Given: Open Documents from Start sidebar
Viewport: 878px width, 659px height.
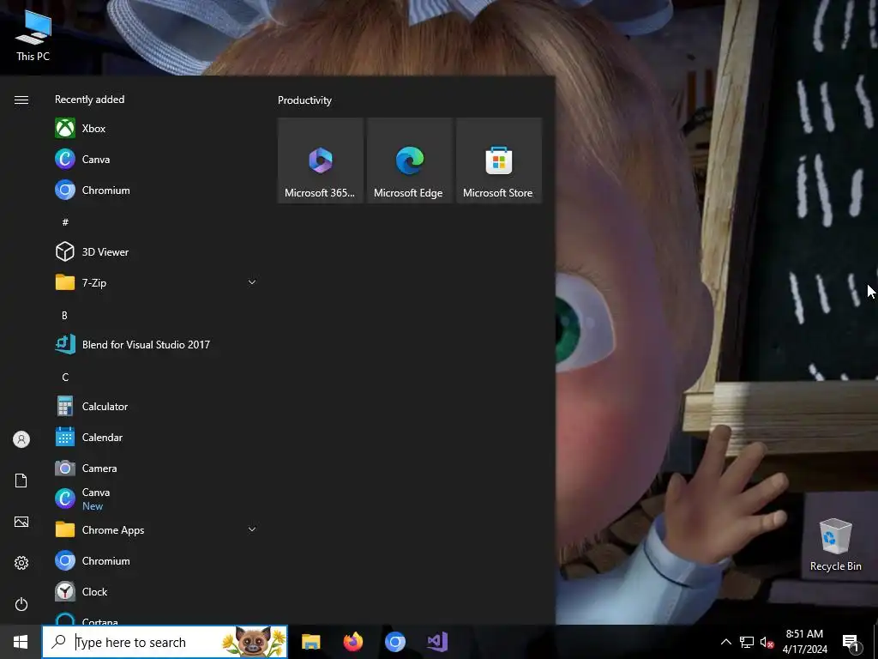Looking at the screenshot, I should point(21,481).
